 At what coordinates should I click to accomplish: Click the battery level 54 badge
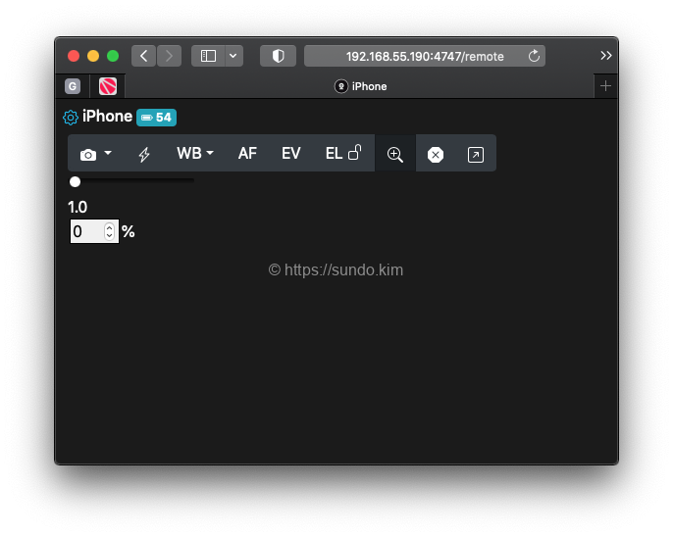156,118
